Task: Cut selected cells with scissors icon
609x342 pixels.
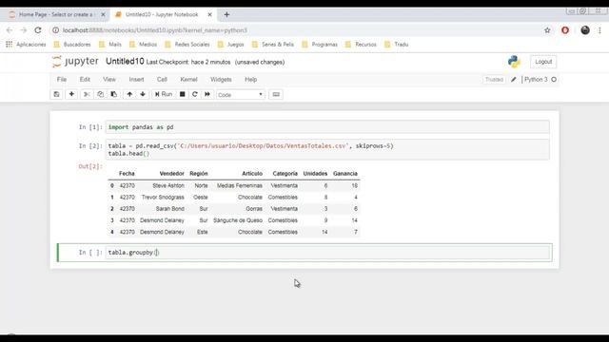Action: [x=87, y=94]
